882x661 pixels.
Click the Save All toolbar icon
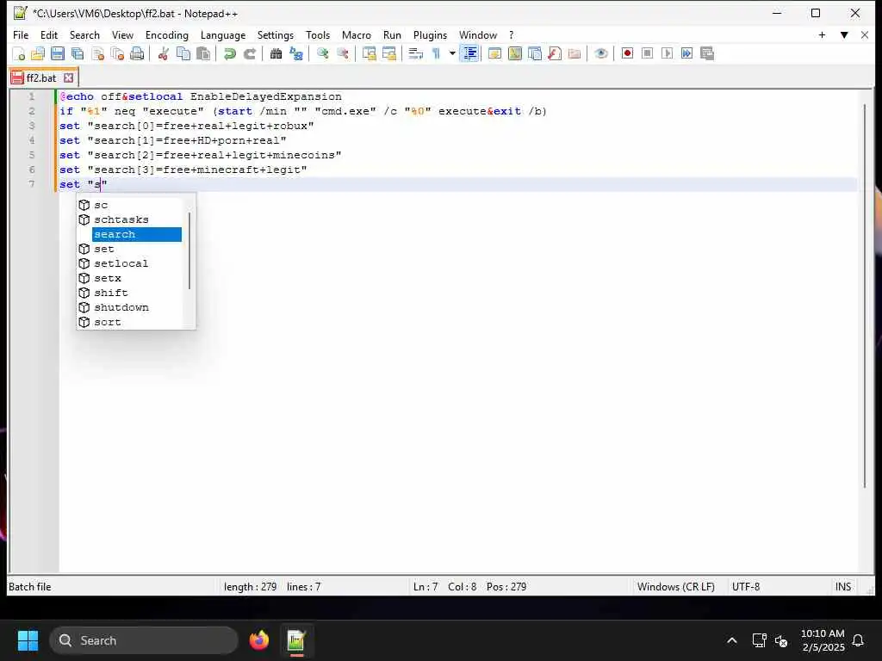click(x=78, y=54)
